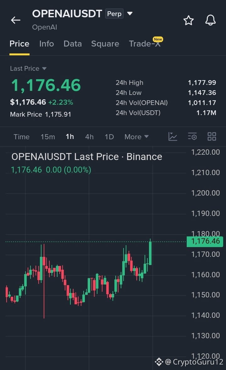Tap the Perp contract badge
This screenshot has width=226, height=370.
[x=114, y=14]
